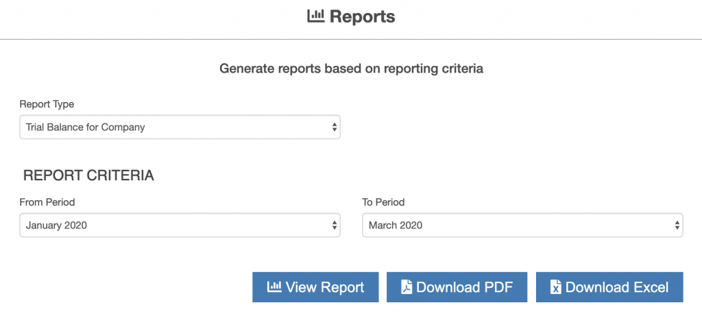Click the bar chart icon beside Reports heading
702x316 pixels.
point(315,16)
